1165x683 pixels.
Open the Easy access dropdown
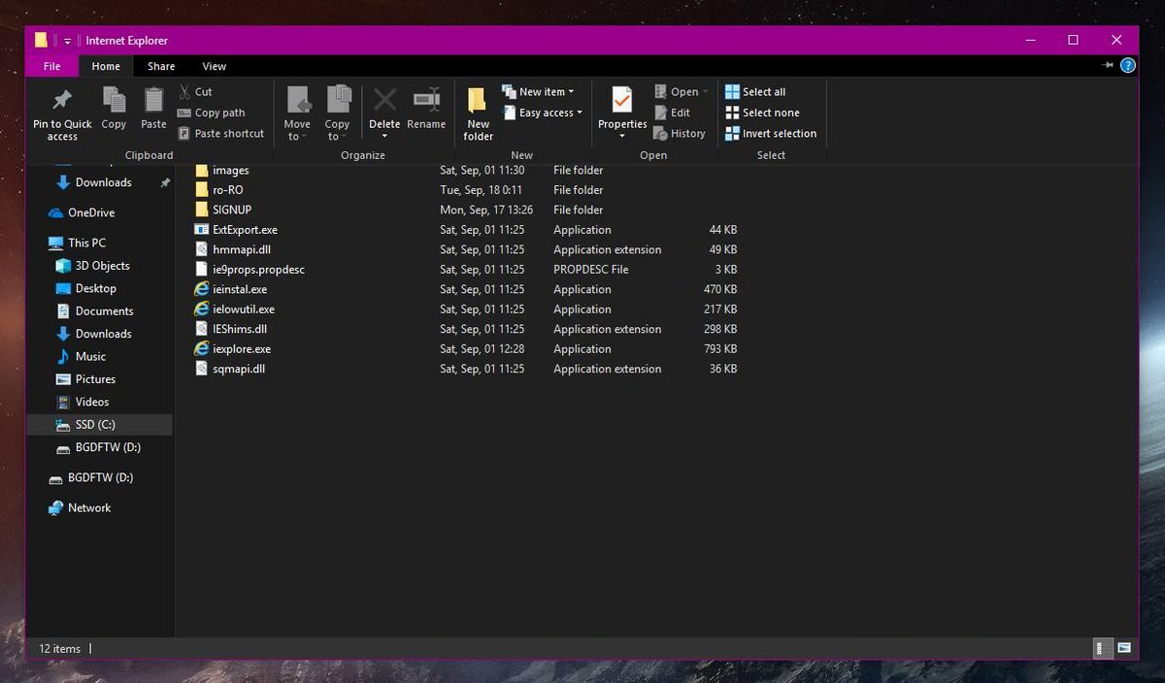pyautogui.click(x=542, y=112)
